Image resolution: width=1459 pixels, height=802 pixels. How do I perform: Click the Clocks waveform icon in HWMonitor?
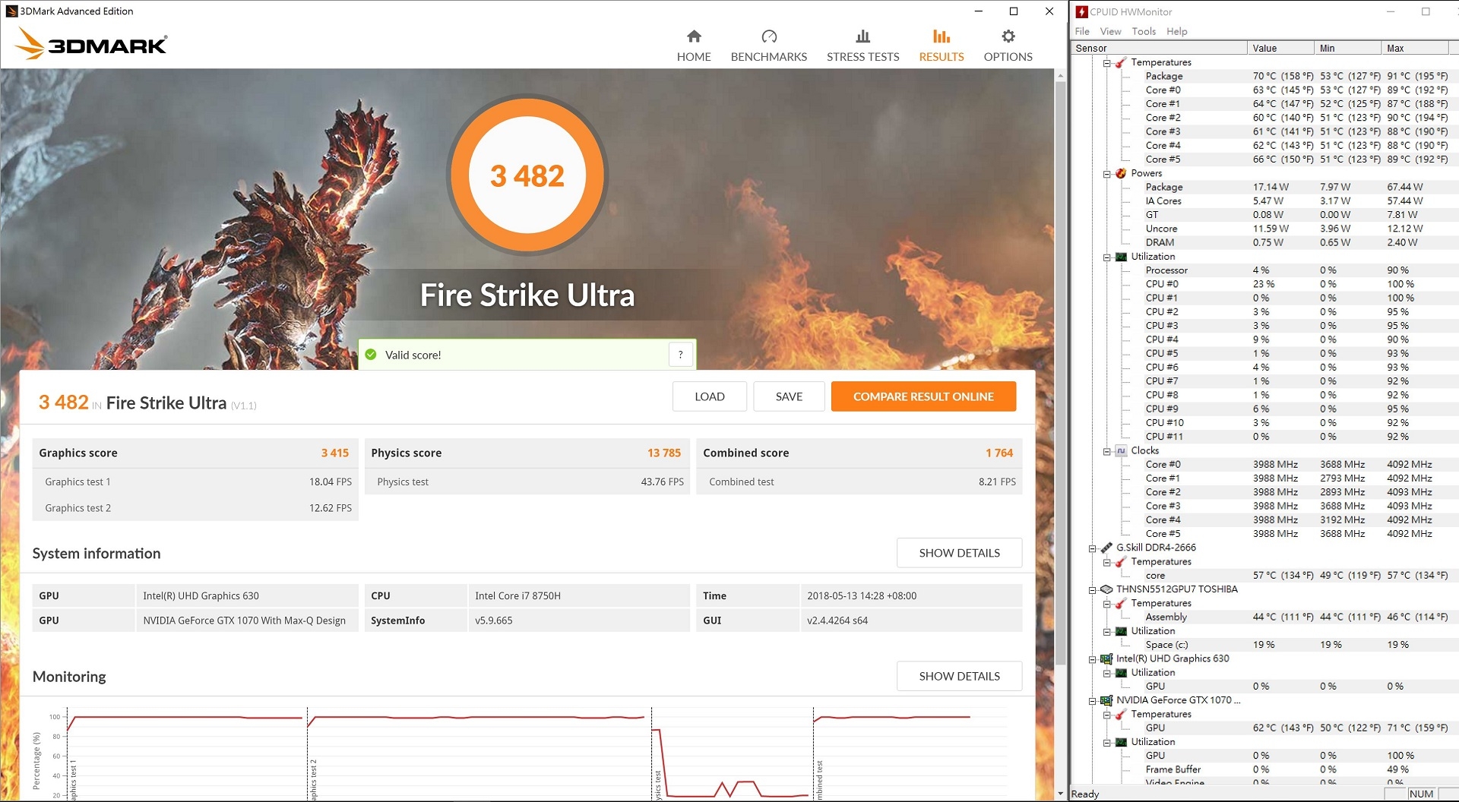pos(1121,450)
